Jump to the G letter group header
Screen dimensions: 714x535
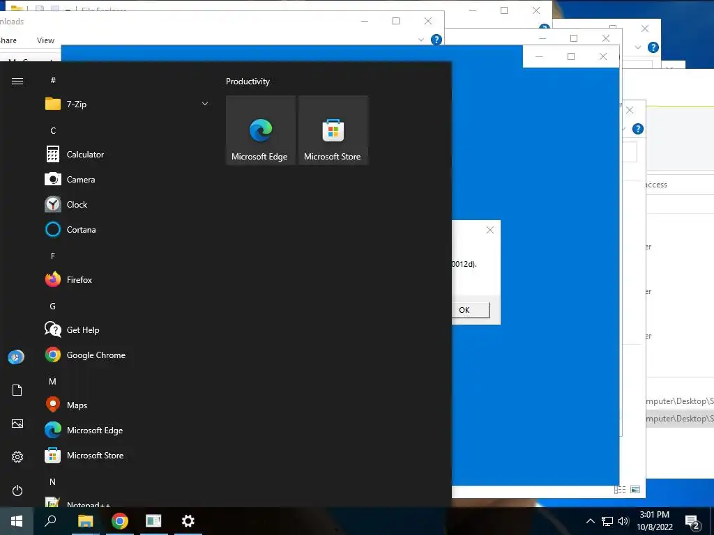pos(53,307)
